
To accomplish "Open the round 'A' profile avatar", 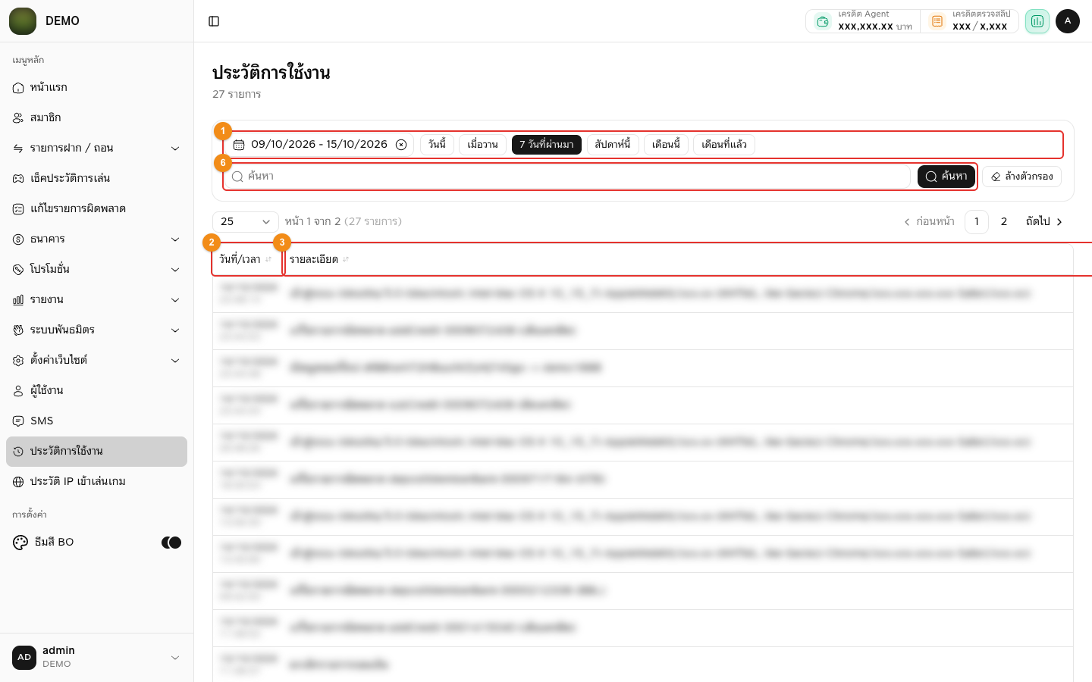I will (1068, 21).
